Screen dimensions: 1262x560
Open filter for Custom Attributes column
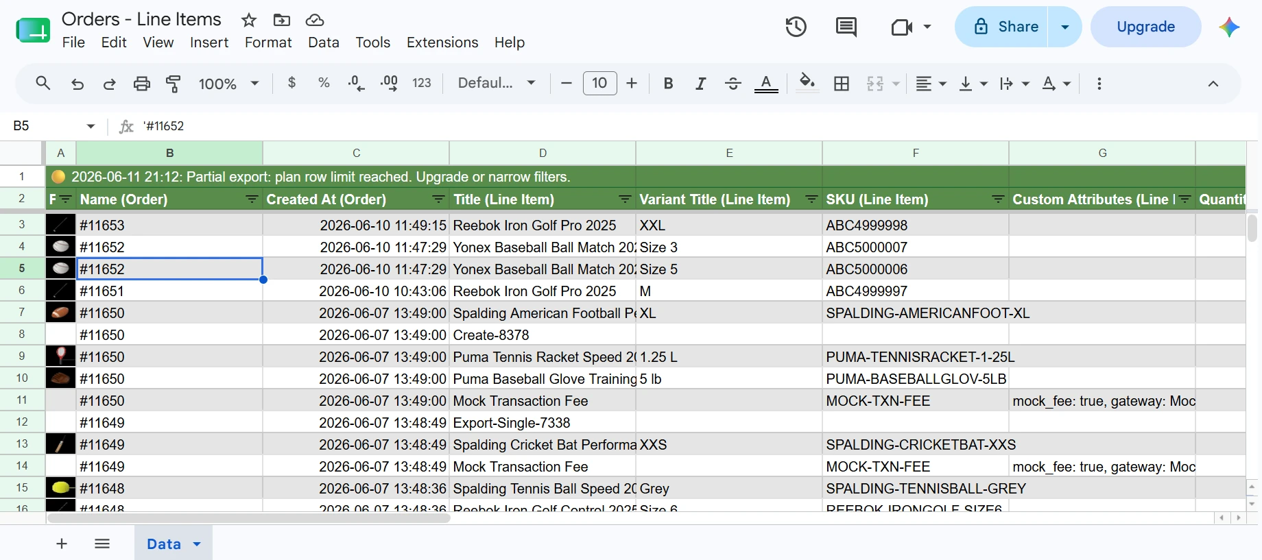(1185, 199)
